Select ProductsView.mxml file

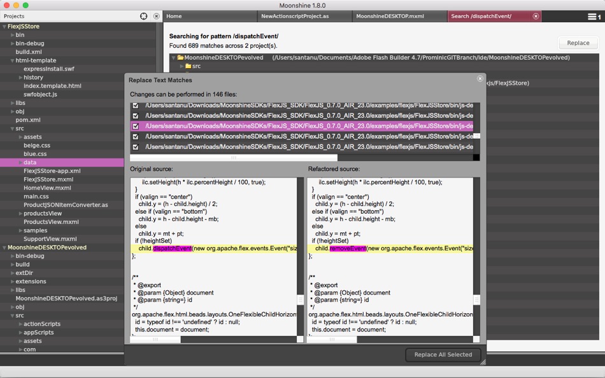tap(51, 222)
